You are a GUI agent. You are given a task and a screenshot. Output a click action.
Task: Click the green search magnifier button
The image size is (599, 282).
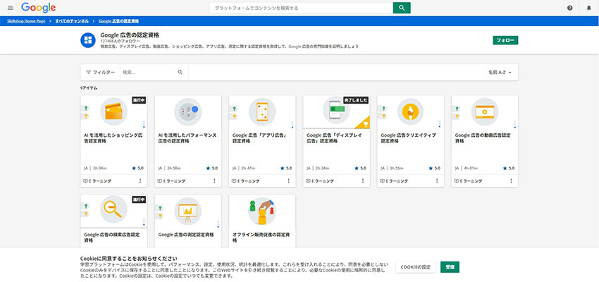[402, 8]
